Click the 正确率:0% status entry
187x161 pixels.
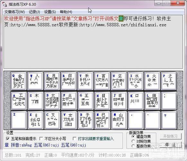(x=139, y=155)
